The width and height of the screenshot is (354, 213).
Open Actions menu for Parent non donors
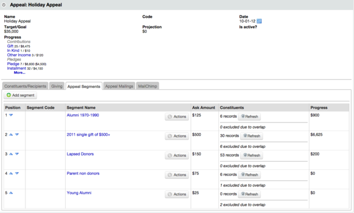coord(177,175)
